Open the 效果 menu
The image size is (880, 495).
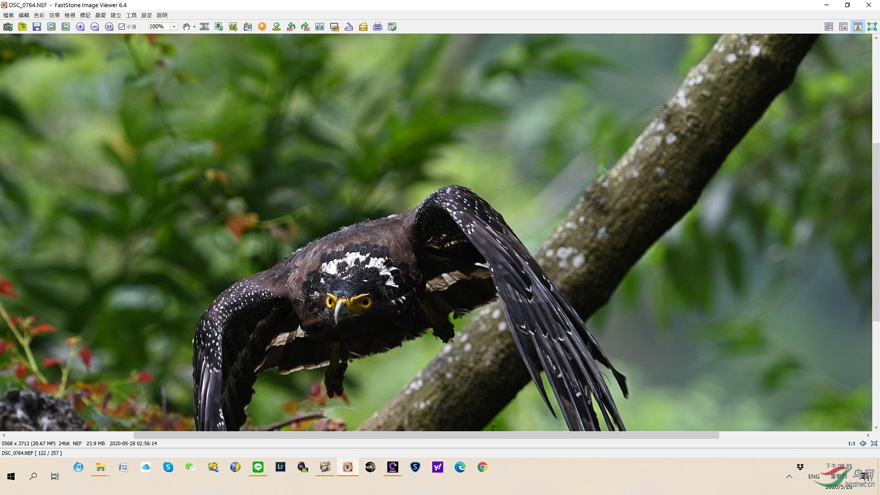[x=55, y=15]
